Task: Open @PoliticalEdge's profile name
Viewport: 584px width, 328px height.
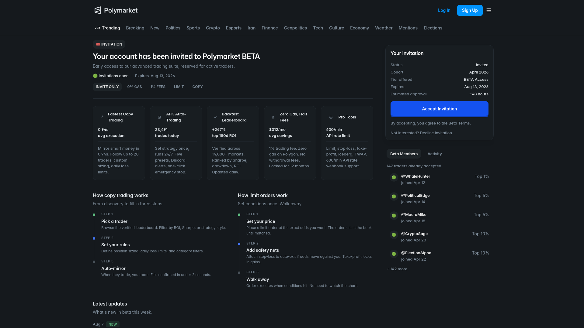Action: [x=415, y=196]
